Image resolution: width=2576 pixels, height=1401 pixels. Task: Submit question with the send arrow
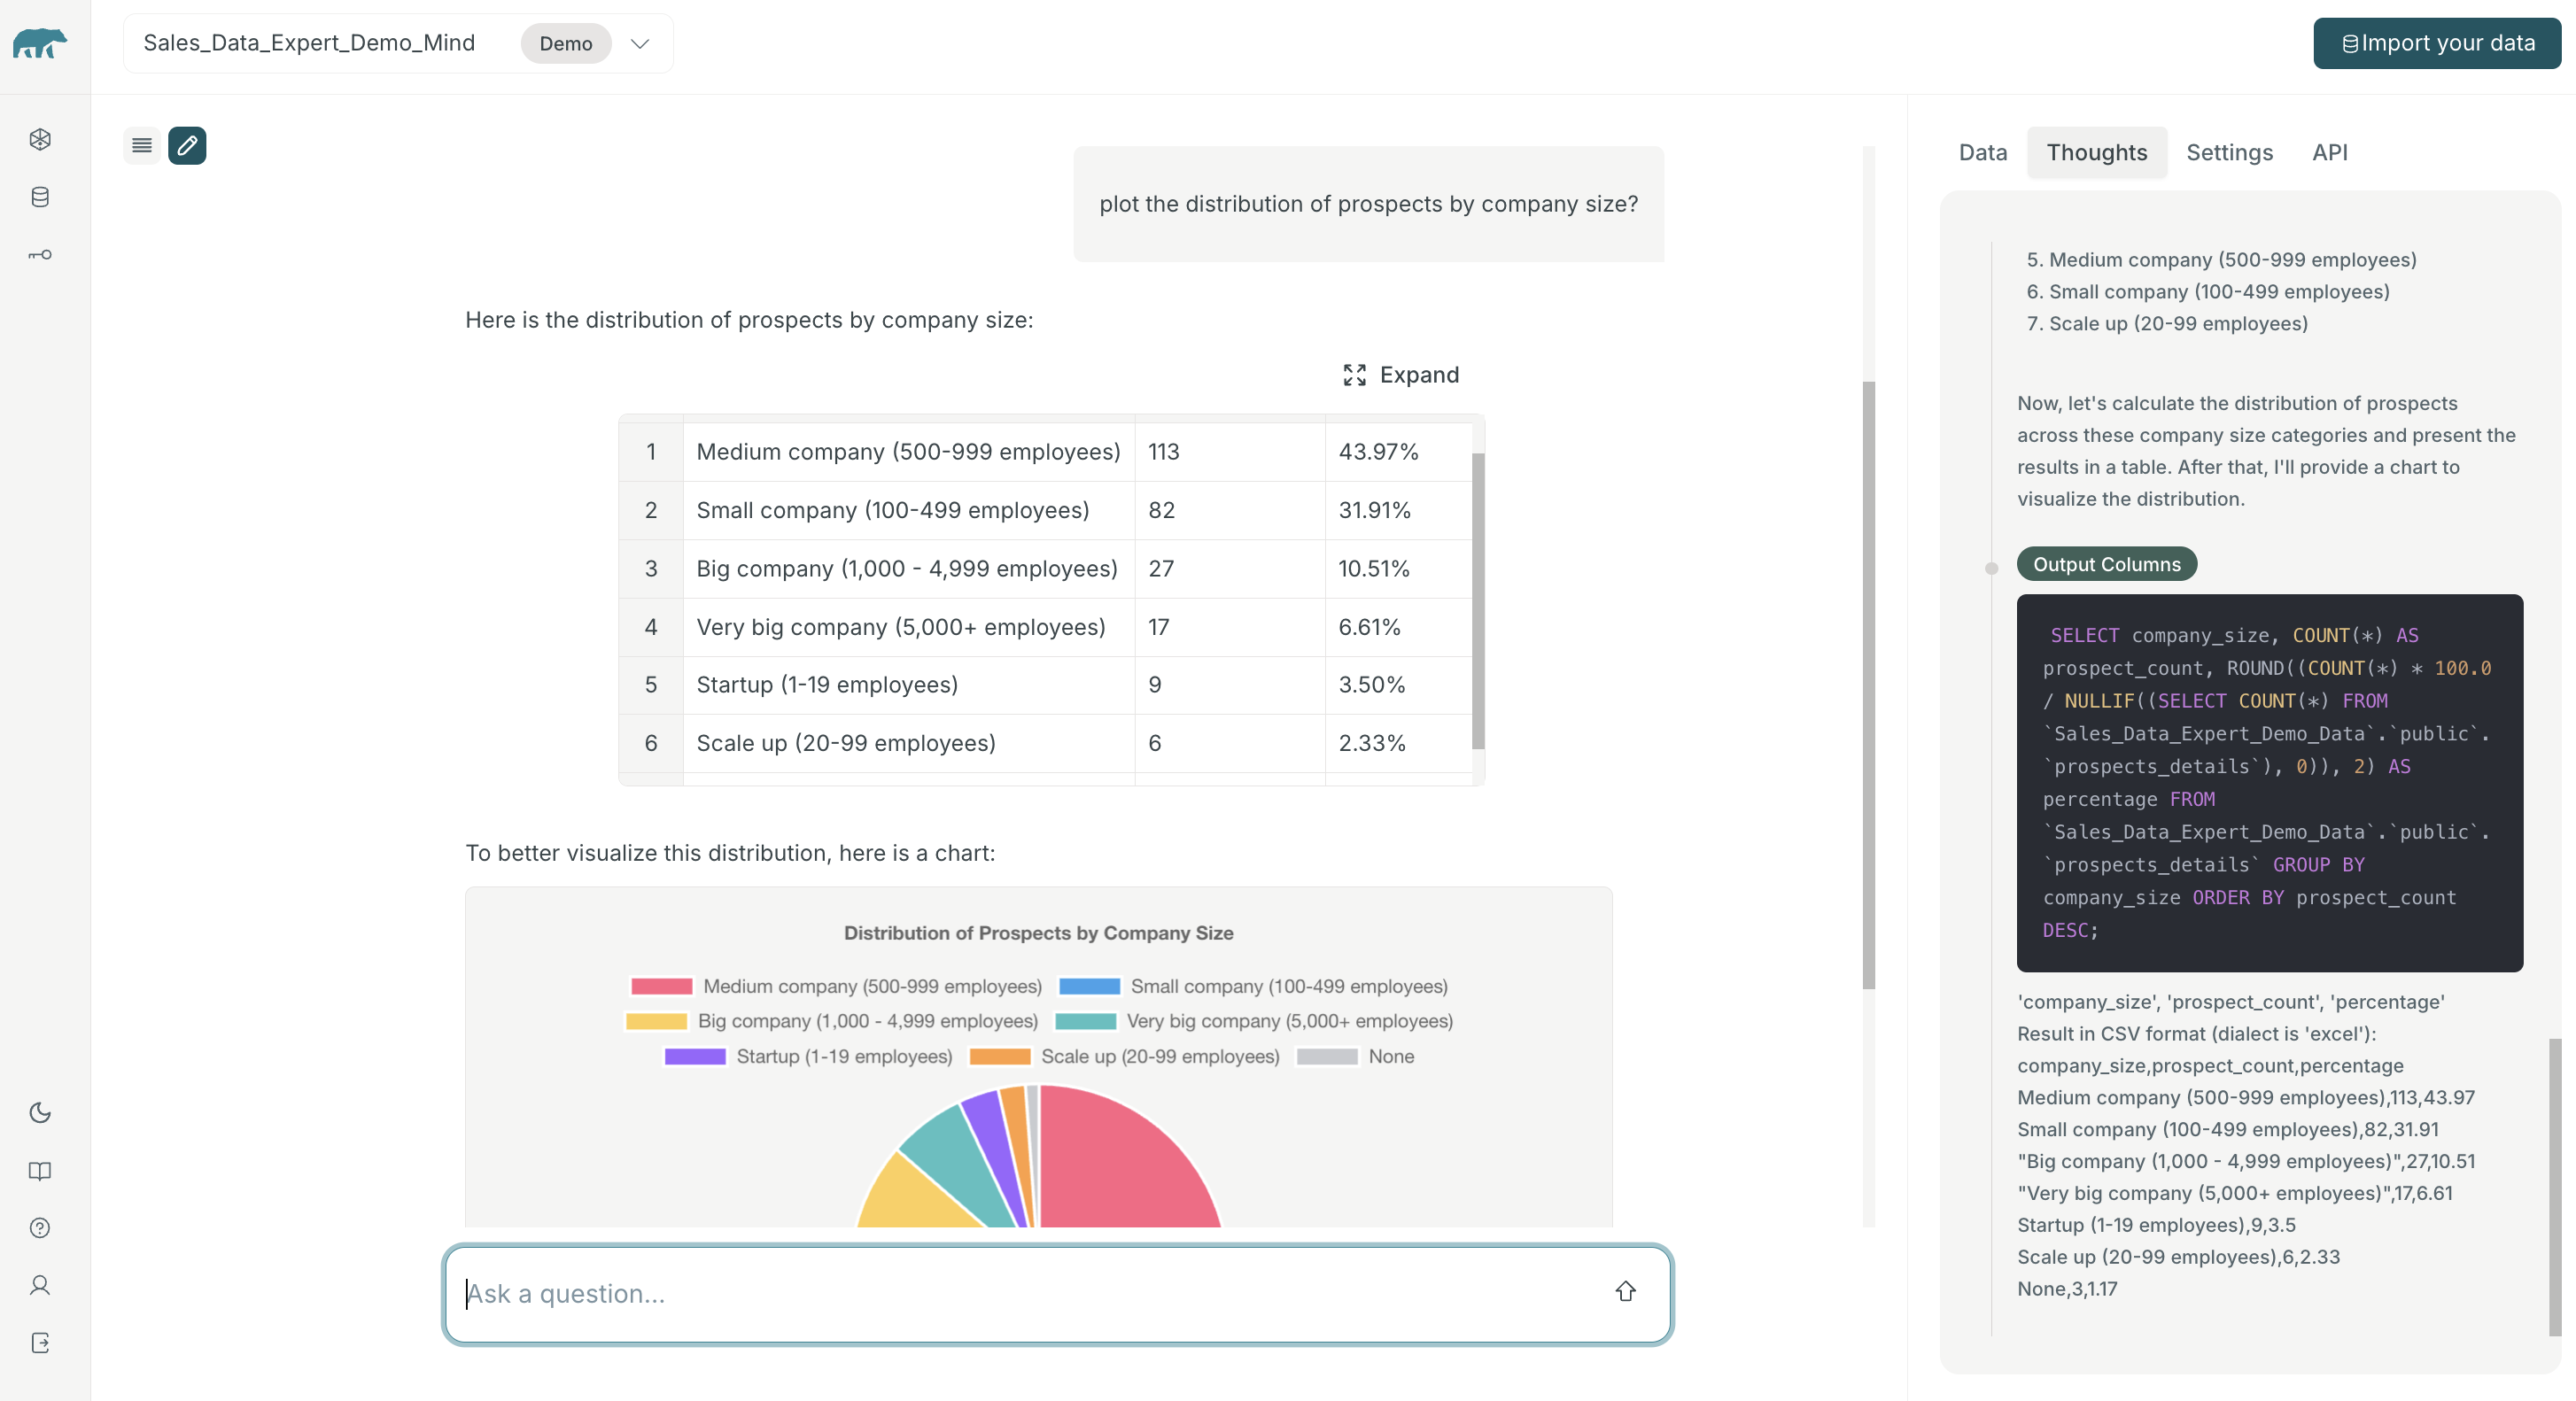pos(1625,1292)
